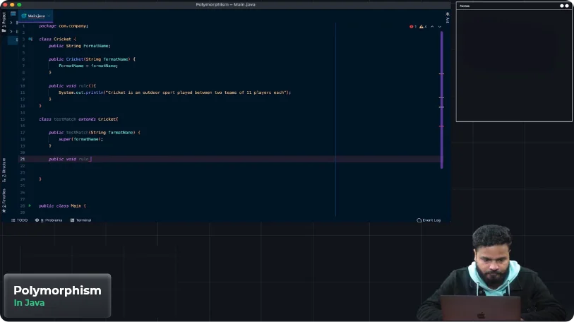Open the Ant tool window on right edge

tap(448, 19)
